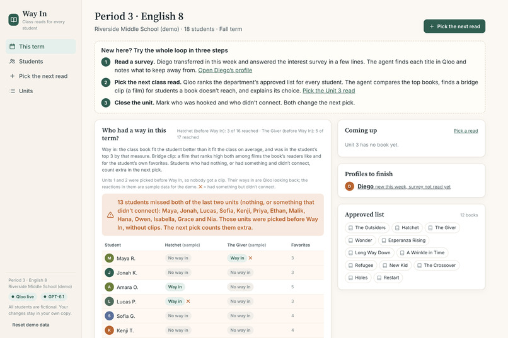Select the Hatchet book chip
508x338 pixels.
pyautogui.click(x=407, y=228)
